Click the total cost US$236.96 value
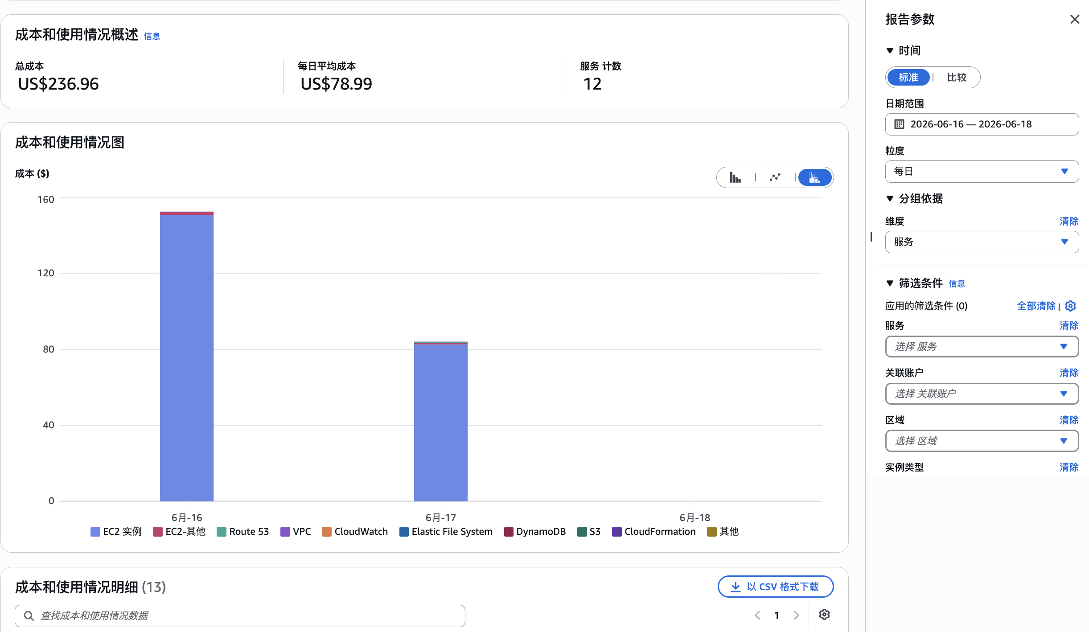 [58, 84]
